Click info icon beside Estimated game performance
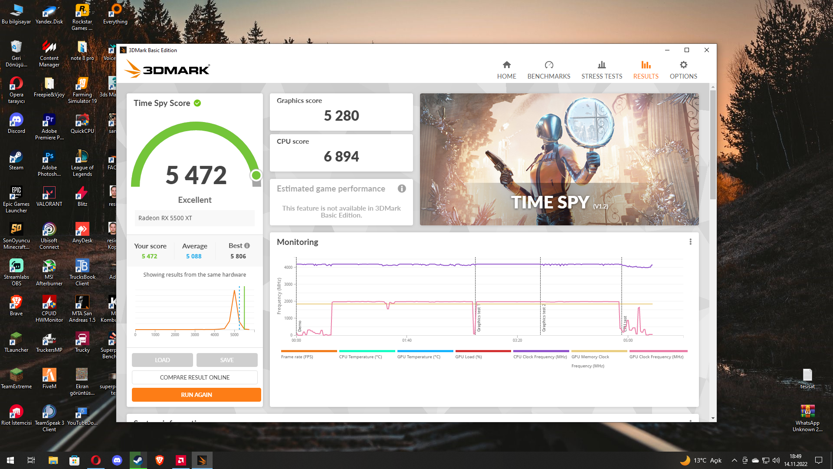Screen dimensions: 833x469 [x=402, y=188]
